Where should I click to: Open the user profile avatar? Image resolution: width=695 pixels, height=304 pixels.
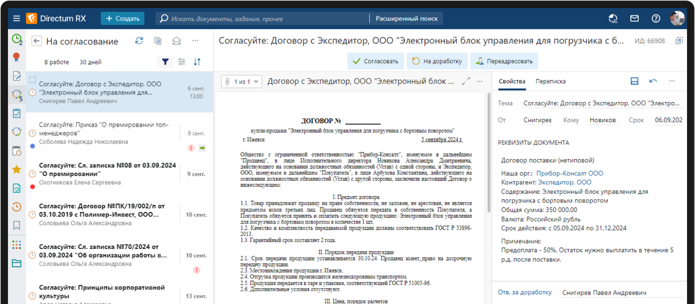click(x=677, y=19)
